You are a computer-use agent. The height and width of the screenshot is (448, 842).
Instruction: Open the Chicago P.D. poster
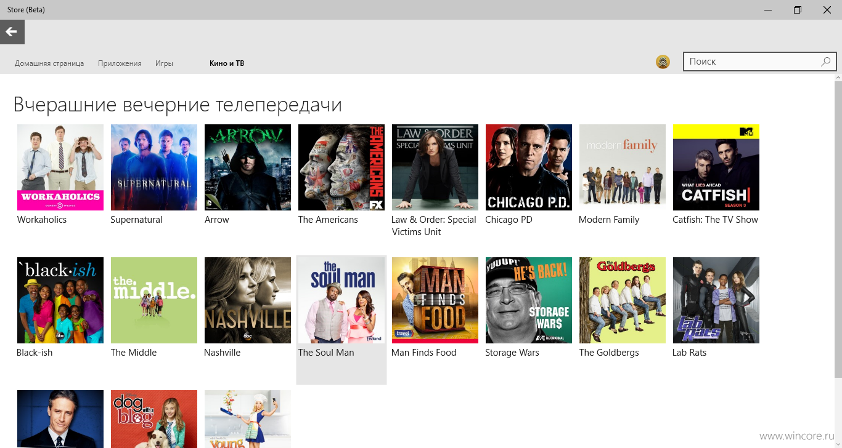529,167
